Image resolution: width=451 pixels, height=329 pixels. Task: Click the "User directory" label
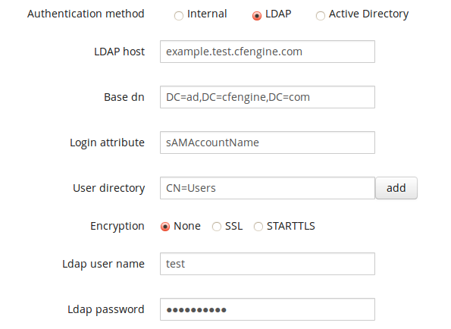pyautogui.click(x=108, y=188)
